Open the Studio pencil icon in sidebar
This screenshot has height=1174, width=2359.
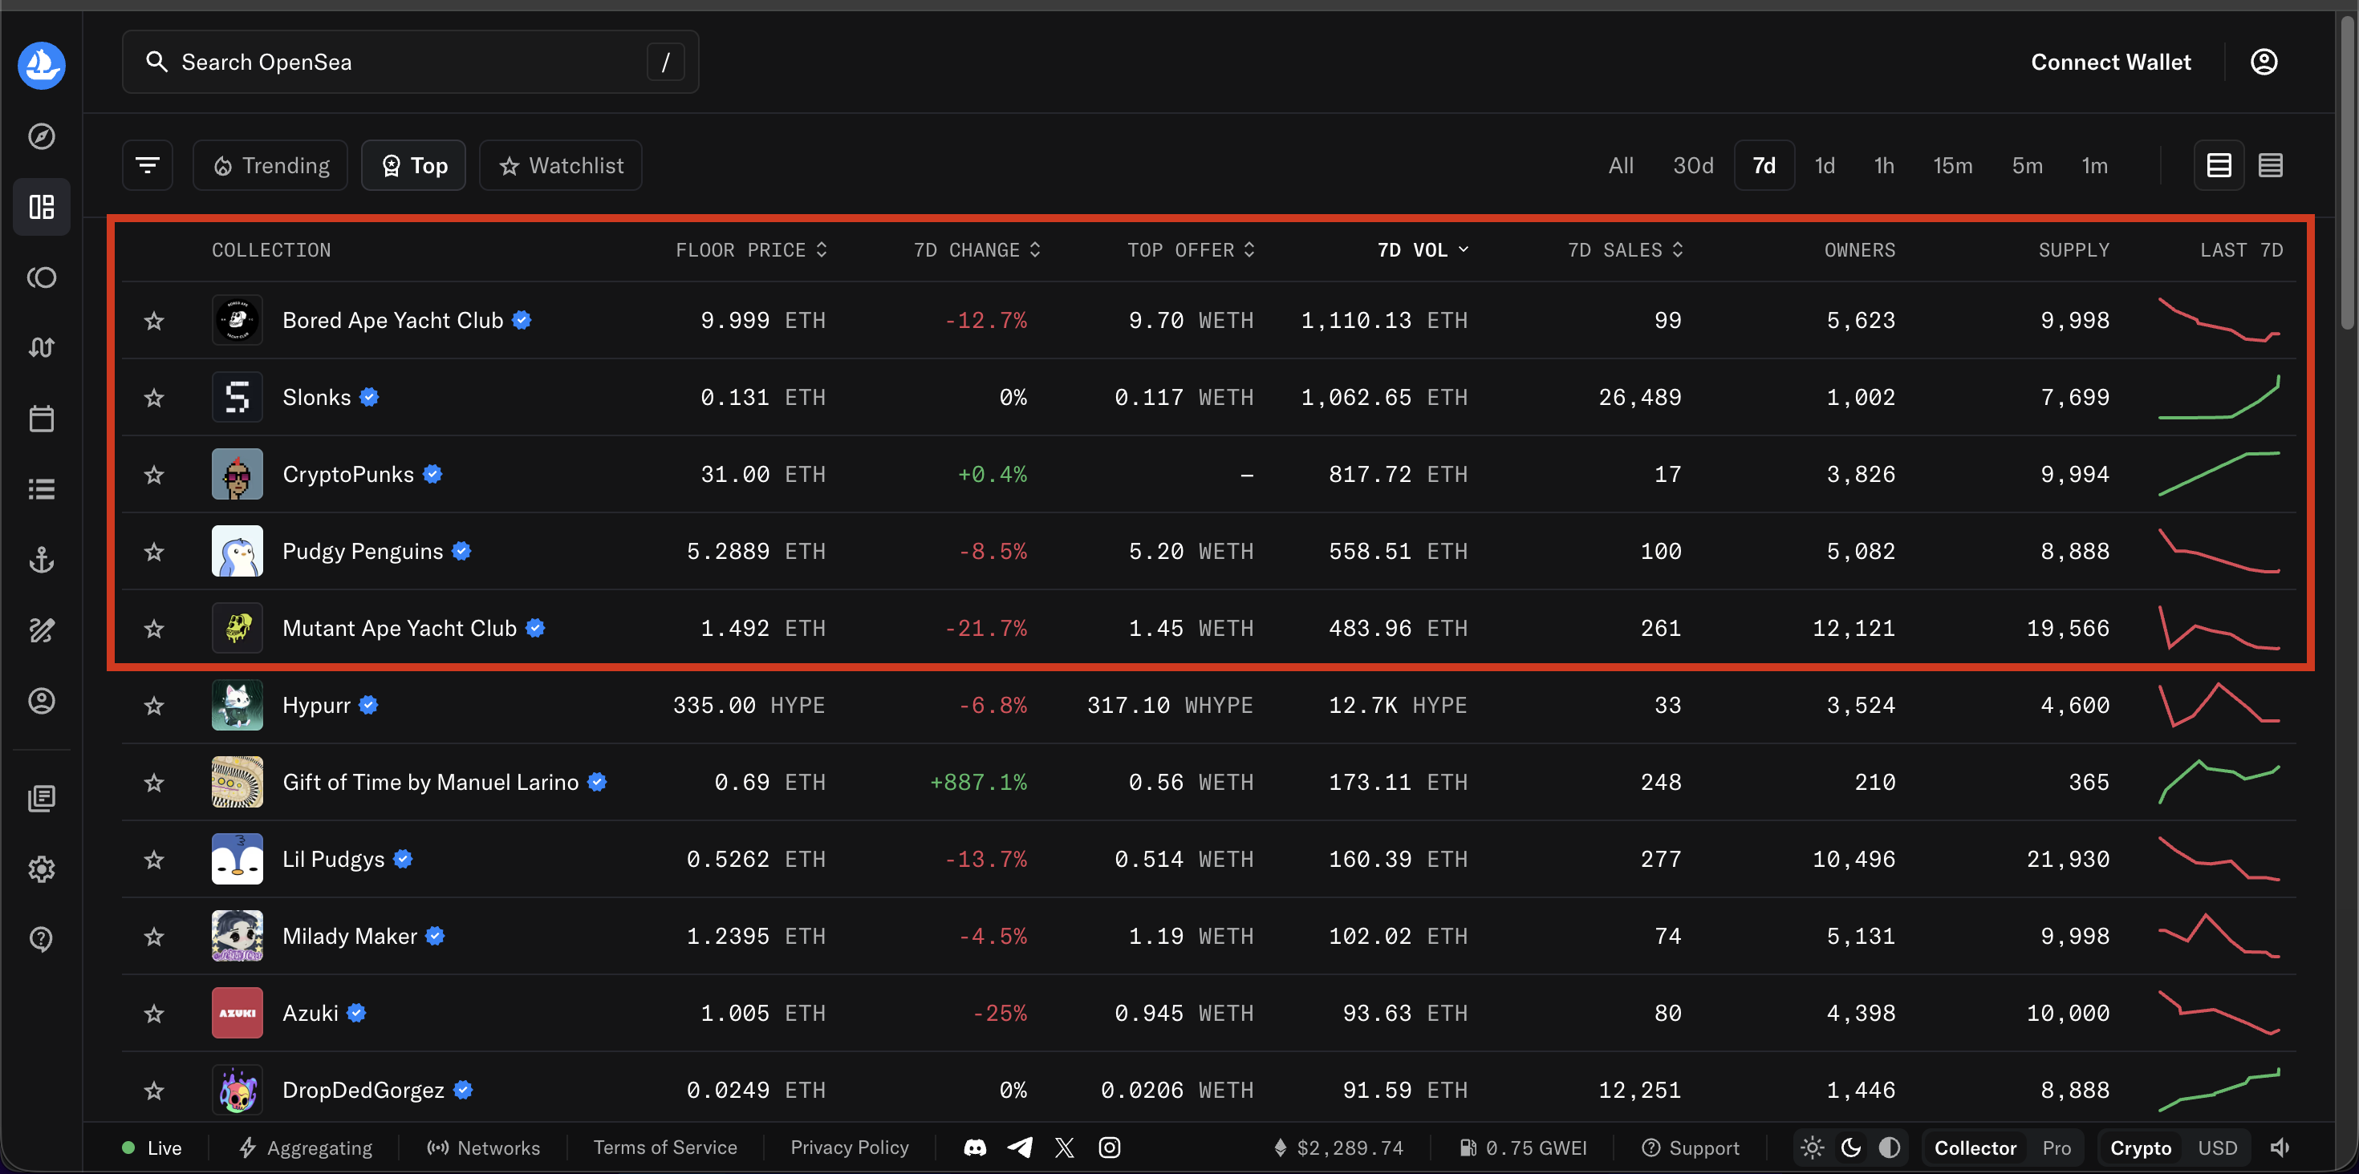click(41, 630)
